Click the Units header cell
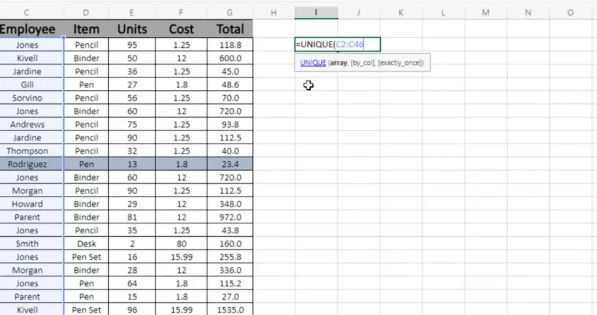Screen dimensions: 597x315 (x=132, y=29)
